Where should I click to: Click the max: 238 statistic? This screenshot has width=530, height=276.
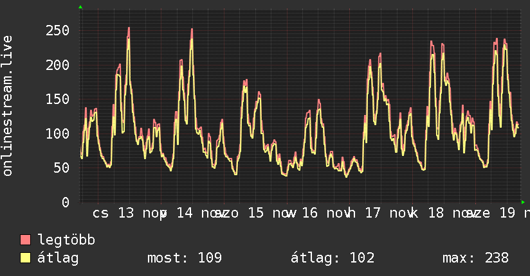(x=475, y=258)
